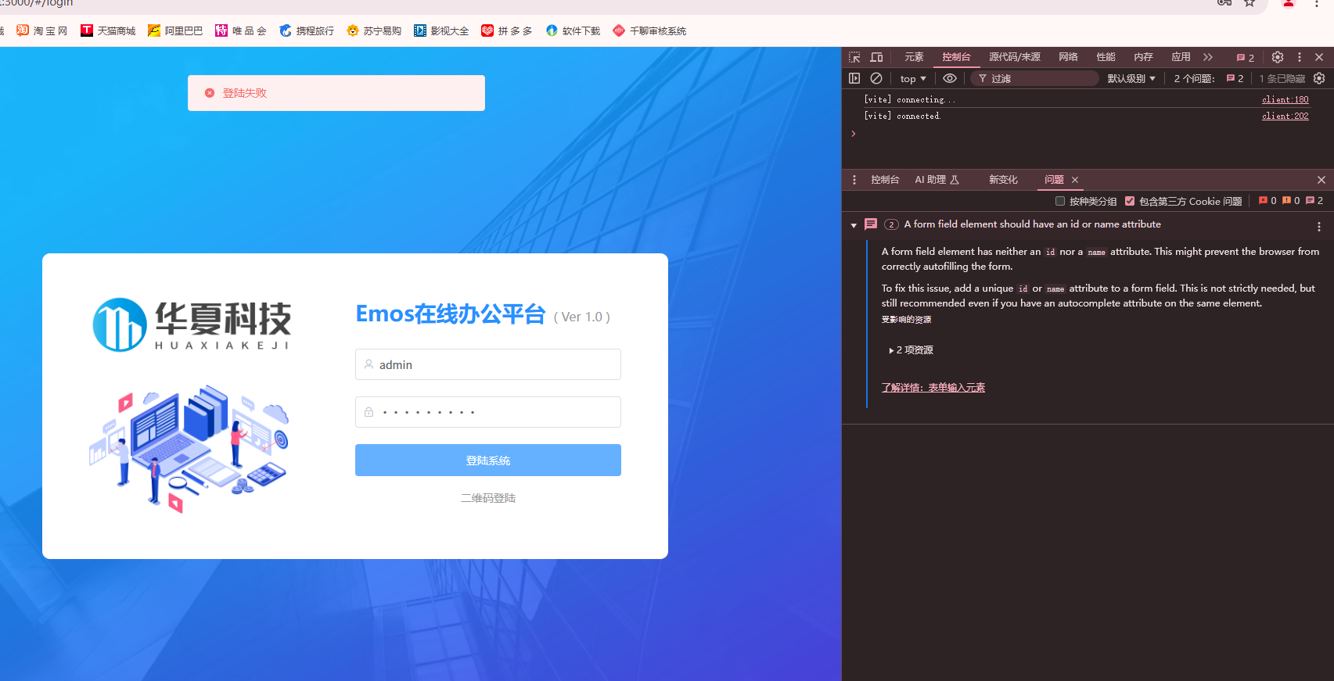This screenshot has width=1334, height=681.
Task: Switch to the 元素 tab
Action: coord(914,57)
